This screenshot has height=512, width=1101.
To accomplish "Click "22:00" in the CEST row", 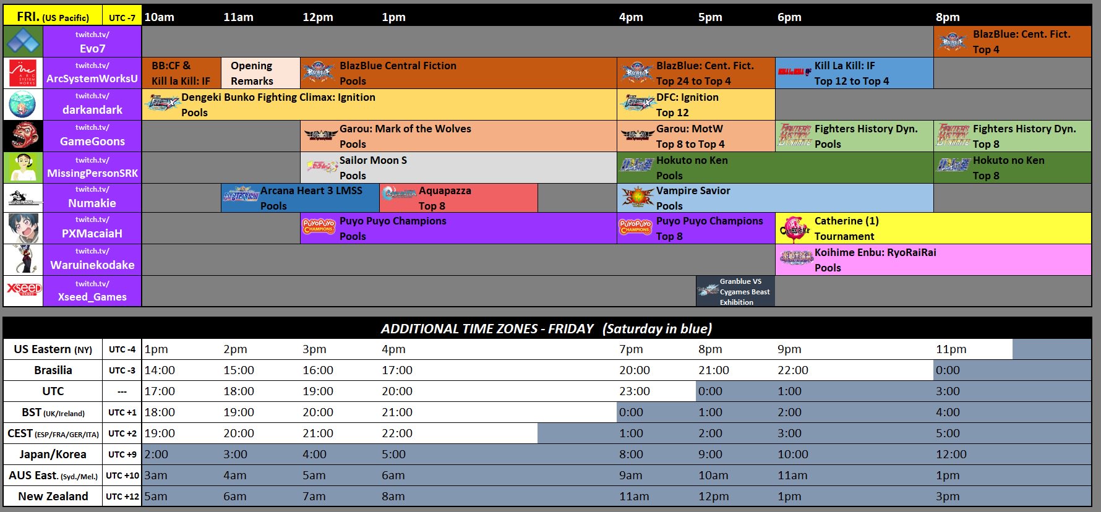I will coord(397,433).
